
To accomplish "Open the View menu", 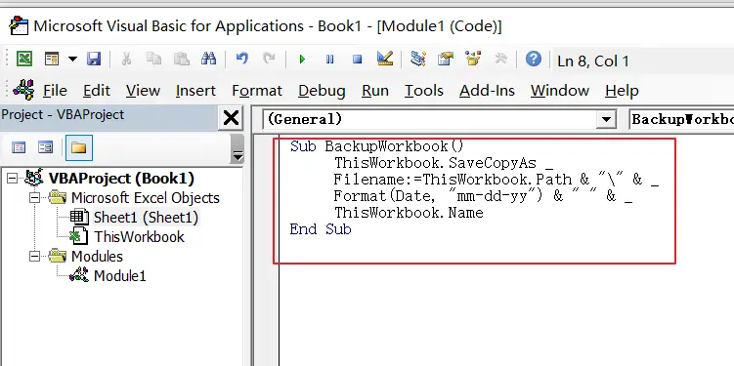I will (143, 90).
